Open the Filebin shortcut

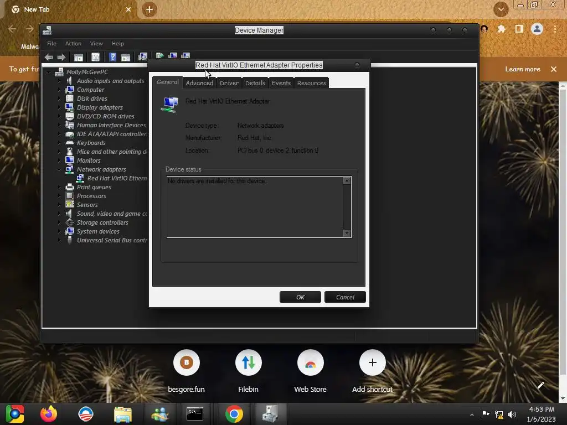point(248,371)
